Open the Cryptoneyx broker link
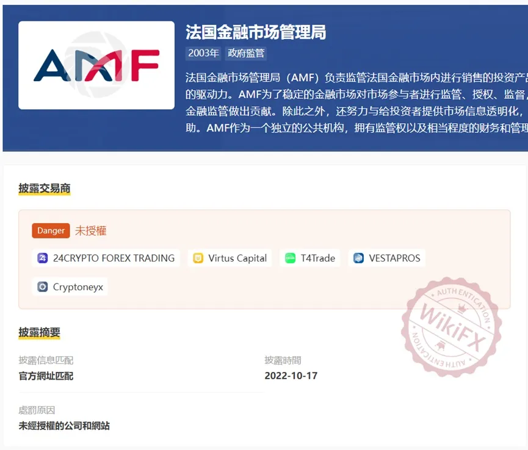This screenshot has height=450, width=528. pyautogui.click(x=70, y=287)
